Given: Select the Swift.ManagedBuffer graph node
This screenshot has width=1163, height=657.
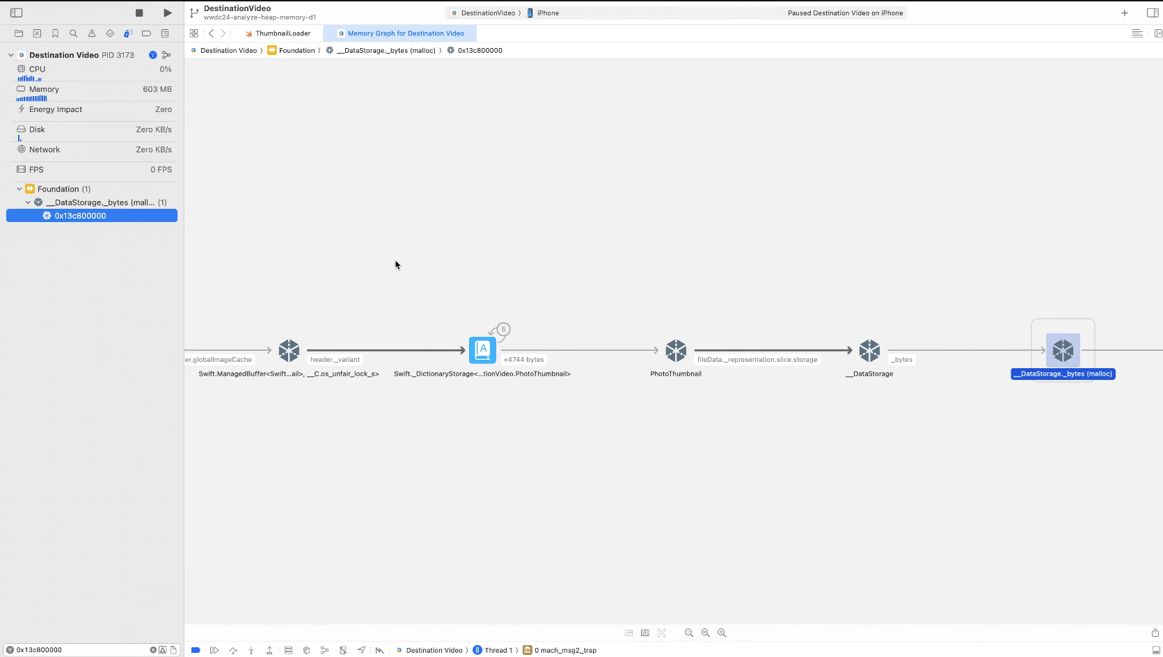Looking at the screenshot, I should (x=289, y=350).
